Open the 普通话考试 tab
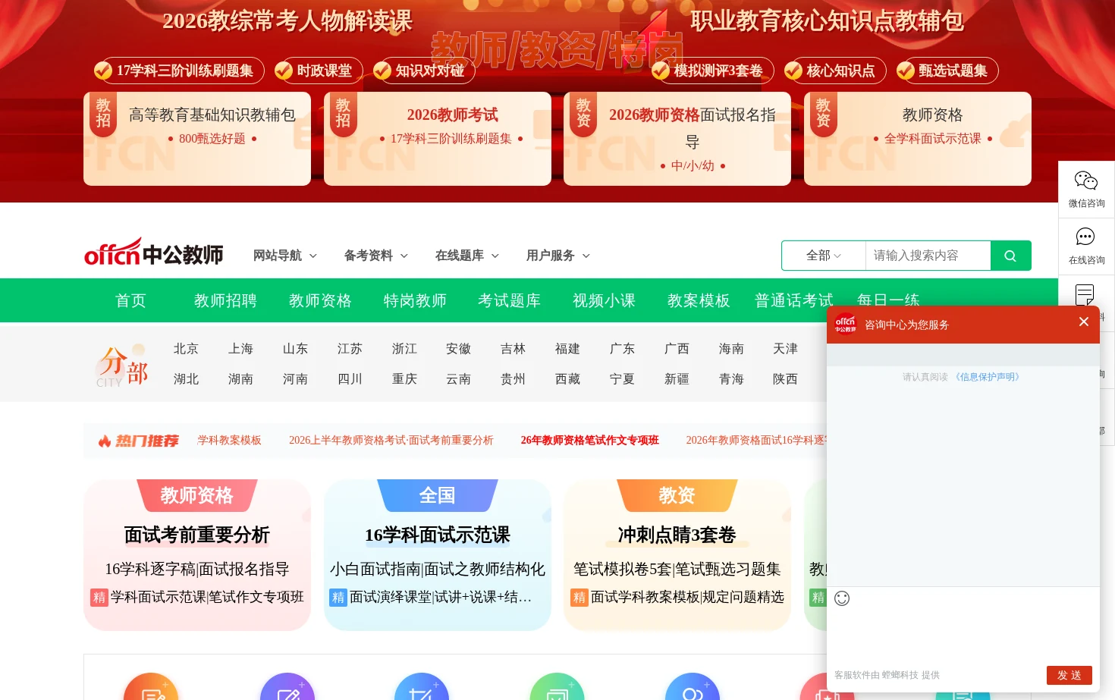The width and height of the screenshot is (1115, 700). point(793,300)
